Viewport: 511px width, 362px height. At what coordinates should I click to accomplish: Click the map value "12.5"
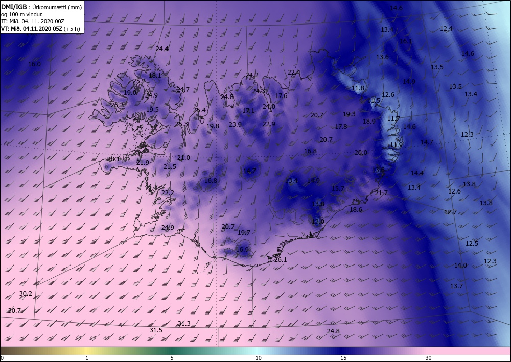tap(472, 243)
